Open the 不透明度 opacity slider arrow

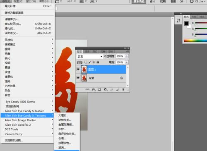tap(127, 56)
